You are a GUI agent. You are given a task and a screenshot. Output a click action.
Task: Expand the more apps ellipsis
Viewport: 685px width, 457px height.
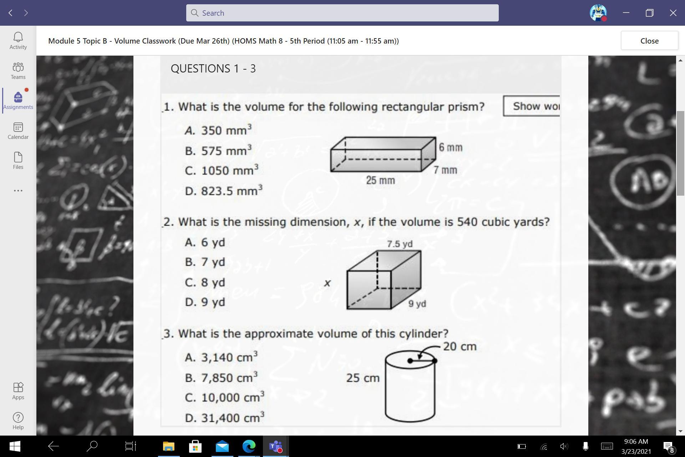click(18, 191)
